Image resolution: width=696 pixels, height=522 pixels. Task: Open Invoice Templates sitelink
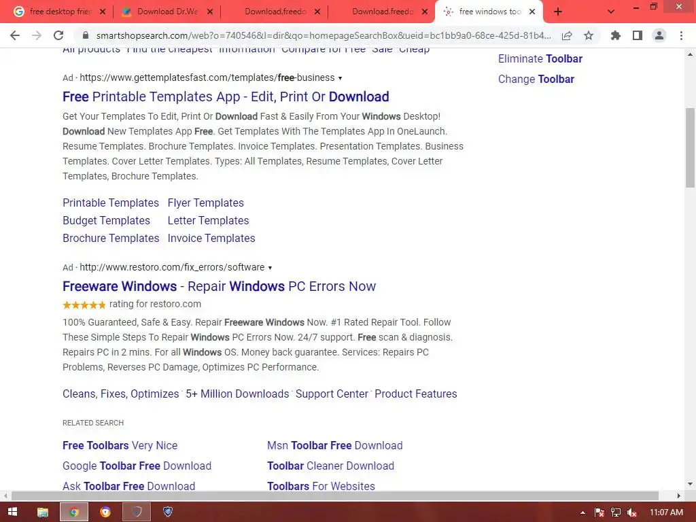(x=211, y=239)
